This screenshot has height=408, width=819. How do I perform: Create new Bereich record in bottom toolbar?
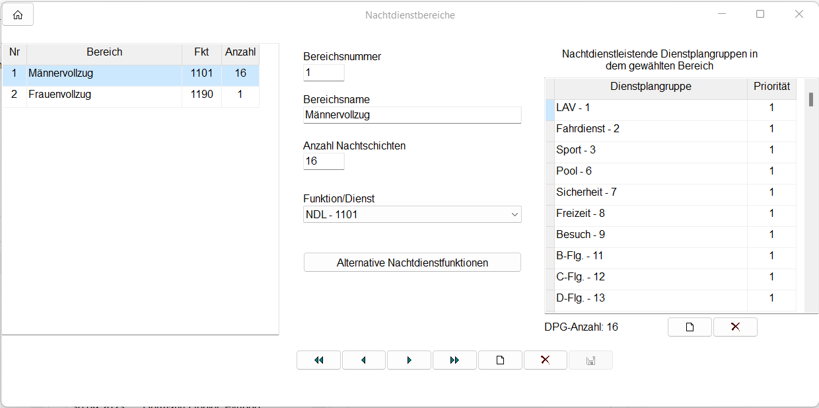[x=500, y=360]
